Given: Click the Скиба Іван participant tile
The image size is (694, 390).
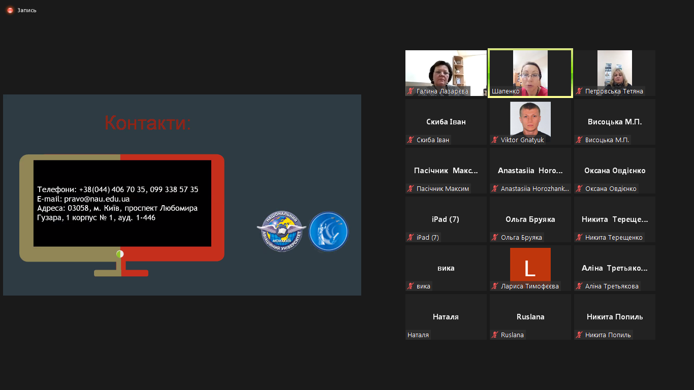Looking at the screenshot, I should [x=446, y=122].
